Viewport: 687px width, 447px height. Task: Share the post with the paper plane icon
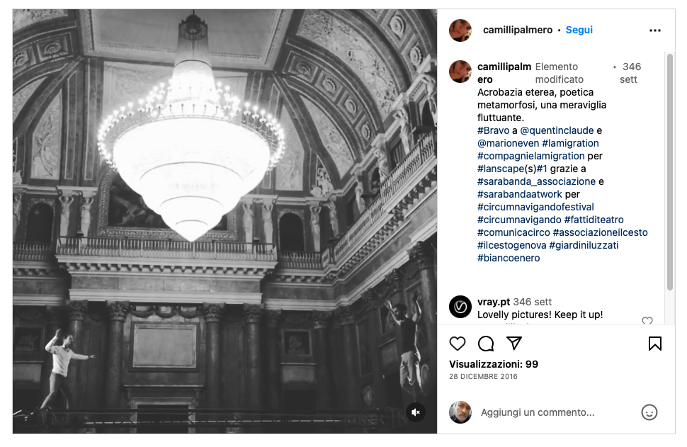tap(514, 343)
